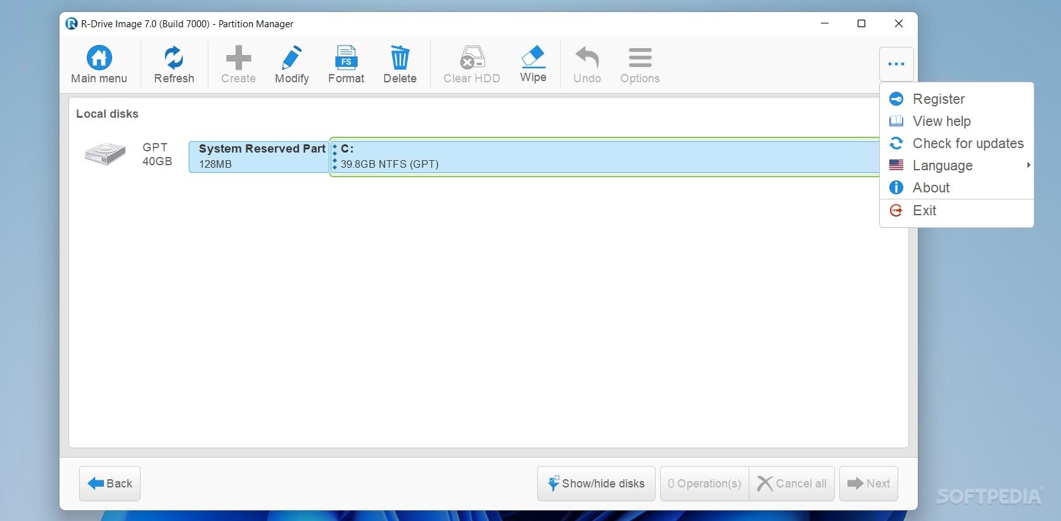Click the R-Drive Image title bar logo
The height and width of the screenshot is (521, 1061).
tap(72, 23)
